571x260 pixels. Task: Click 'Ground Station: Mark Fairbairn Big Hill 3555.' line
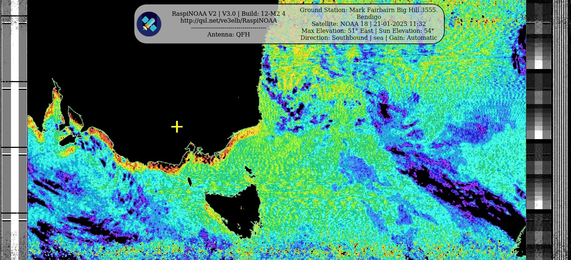pyautogui.click(x=369, y=10)
